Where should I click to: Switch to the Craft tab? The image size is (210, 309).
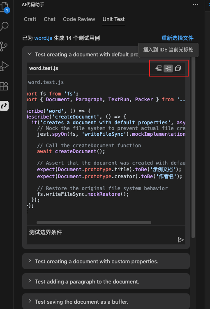30,19
